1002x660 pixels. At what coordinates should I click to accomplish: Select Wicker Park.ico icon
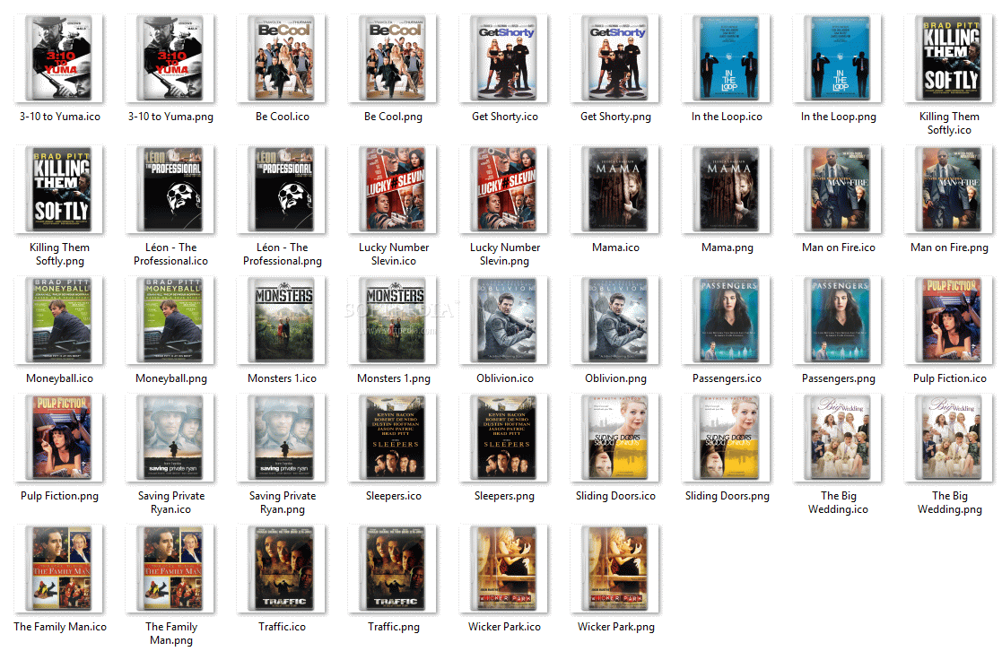click(505, 569)
